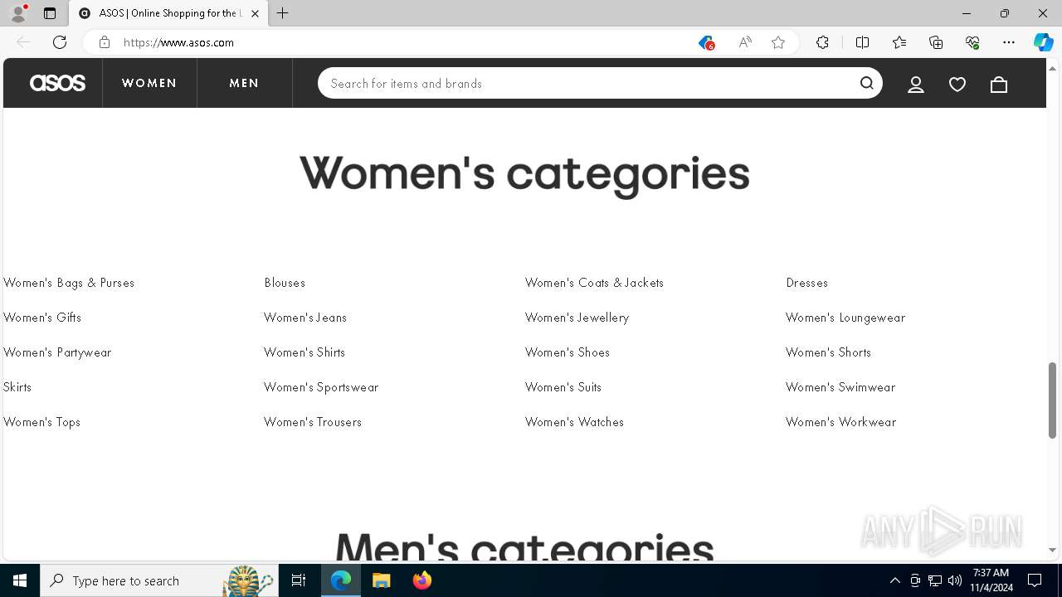
Task: Click the scrollbar up arrow
Action: pos(1053,68)
